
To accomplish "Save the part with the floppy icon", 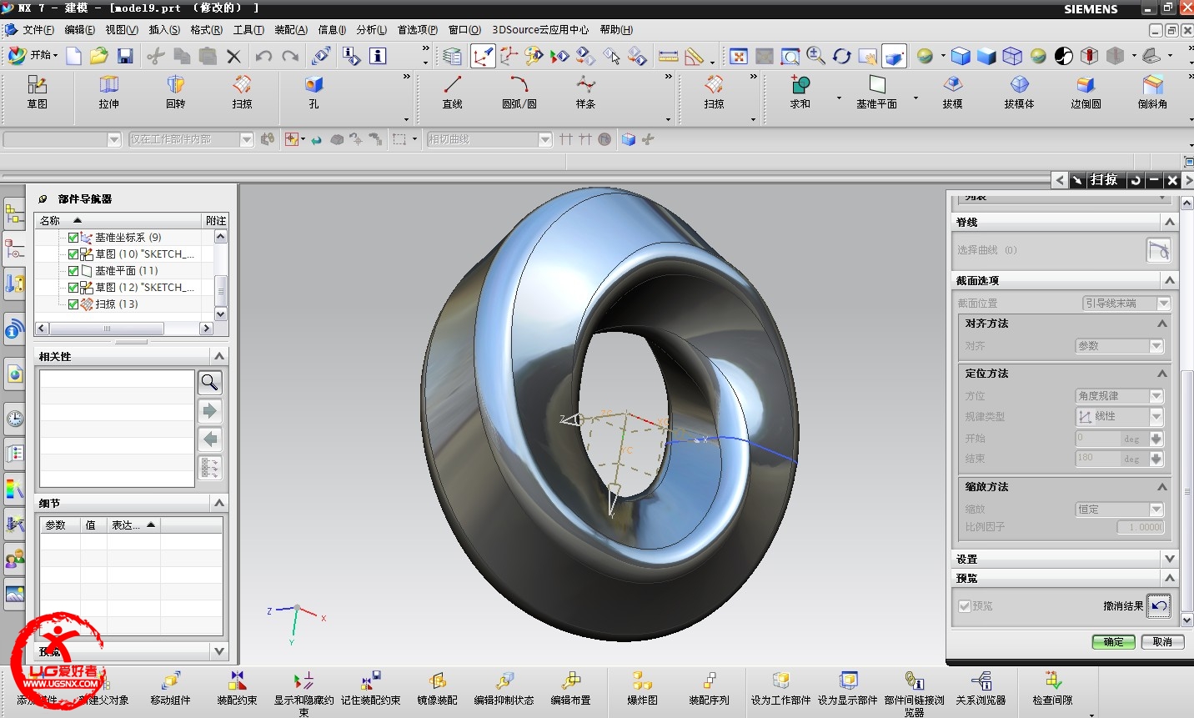I will 125,56.
